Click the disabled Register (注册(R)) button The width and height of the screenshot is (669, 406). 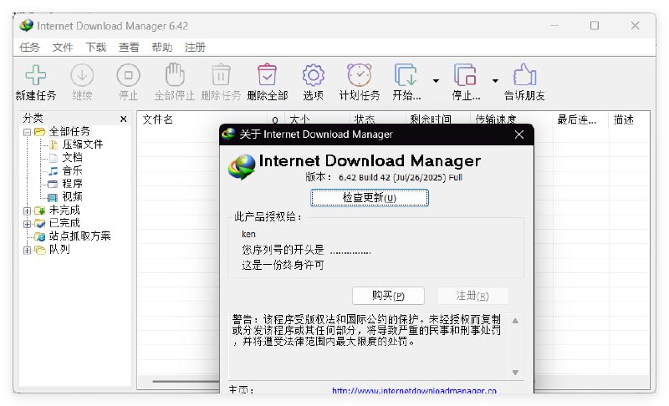pos(472,295)
